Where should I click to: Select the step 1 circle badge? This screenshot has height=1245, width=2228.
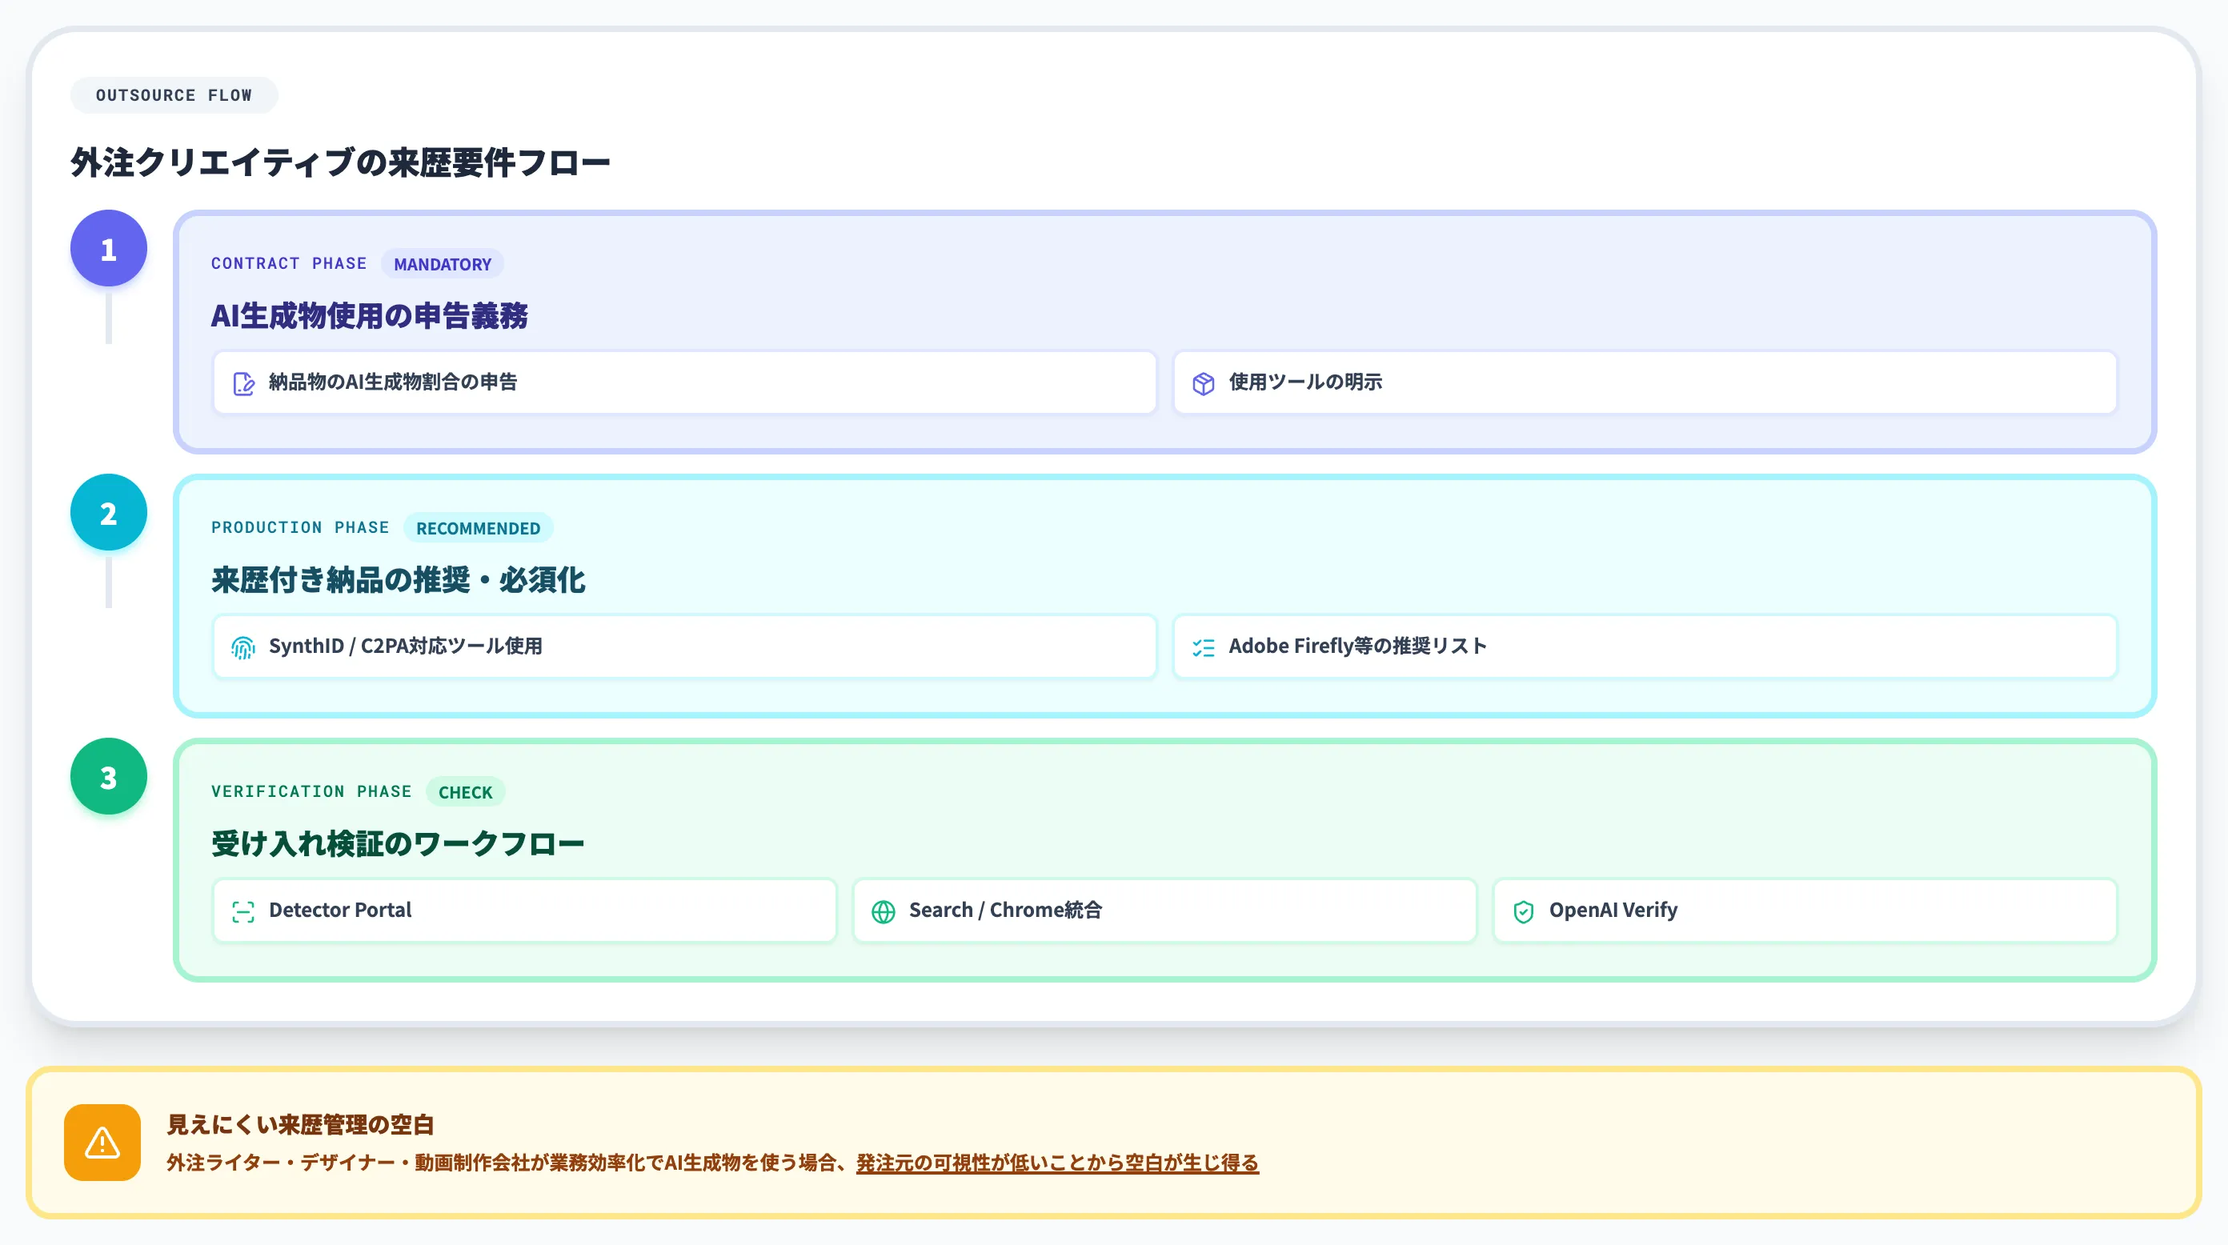click(108, 249)
